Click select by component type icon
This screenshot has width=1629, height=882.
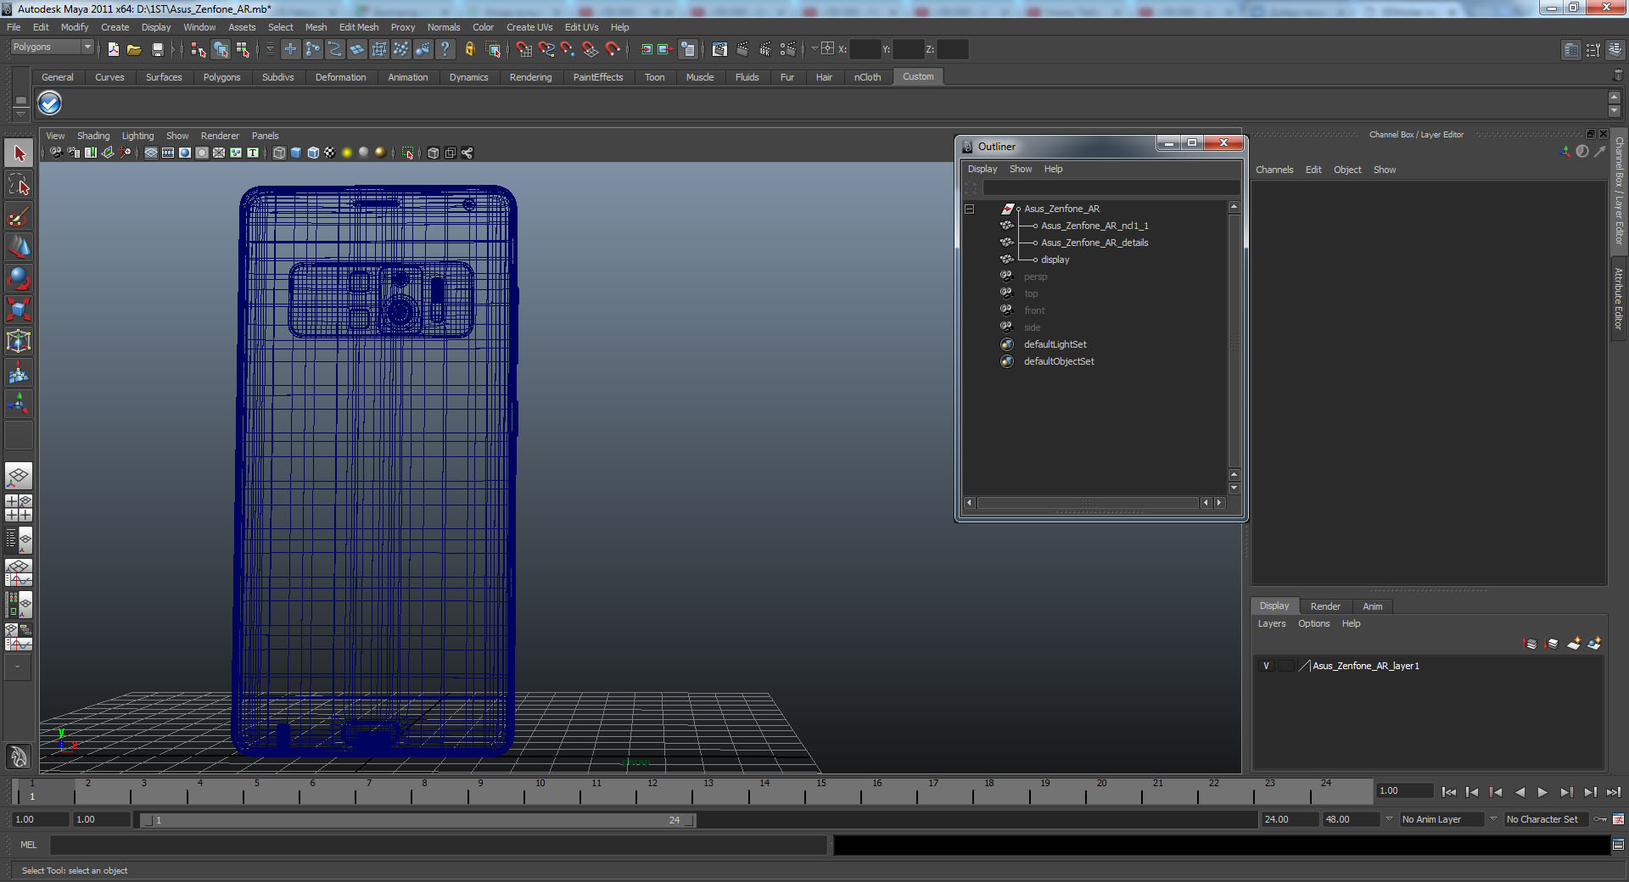pyautogui.click(x=243, y=49)
